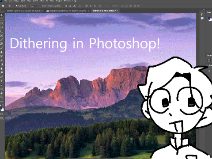Select the Dodge tool
The height and width of the screenshot is (159, 212).
(2, 72)
